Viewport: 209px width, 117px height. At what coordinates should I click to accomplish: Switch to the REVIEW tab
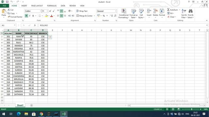coord(72,6)
